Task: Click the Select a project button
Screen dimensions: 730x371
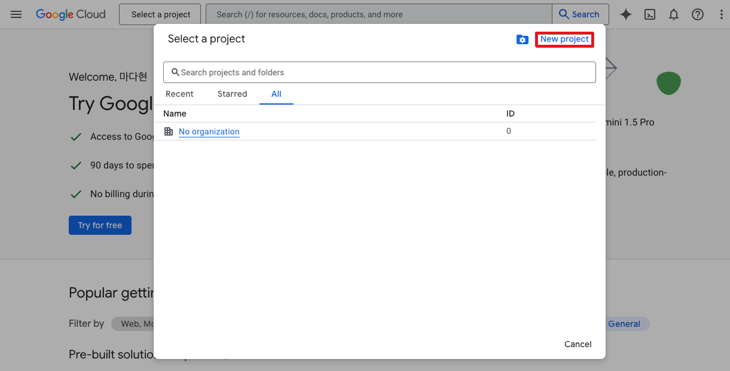Action: tap(161, 14)
